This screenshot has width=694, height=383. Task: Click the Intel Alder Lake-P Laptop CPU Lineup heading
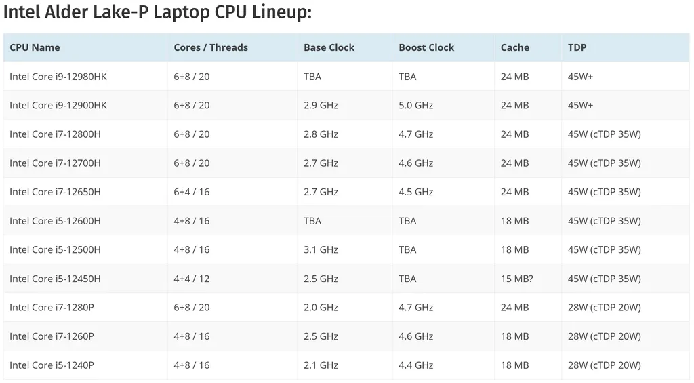[x=158, y=12]
